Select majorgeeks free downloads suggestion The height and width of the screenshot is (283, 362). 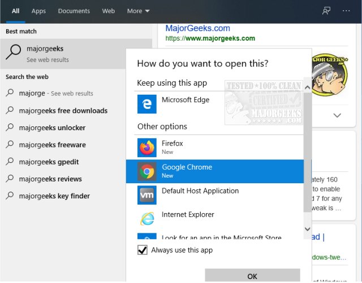(x=63, y=110)
